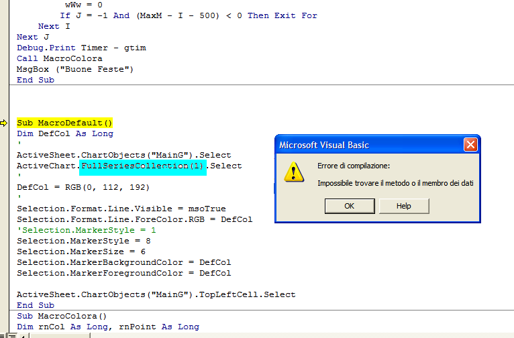The width and height of the screenshot is (514, 338).
Task: Click 'Selection.MarkerForegroundColor = DefCol' line
Action: click(x=124, y=273)
